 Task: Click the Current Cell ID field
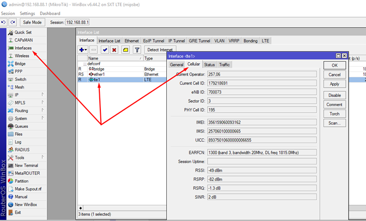[262, 83]
